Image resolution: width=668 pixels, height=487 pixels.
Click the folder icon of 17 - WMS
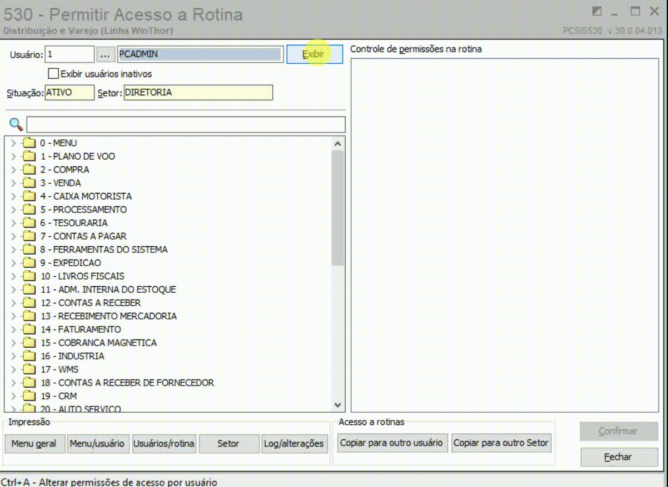[29, 369]
